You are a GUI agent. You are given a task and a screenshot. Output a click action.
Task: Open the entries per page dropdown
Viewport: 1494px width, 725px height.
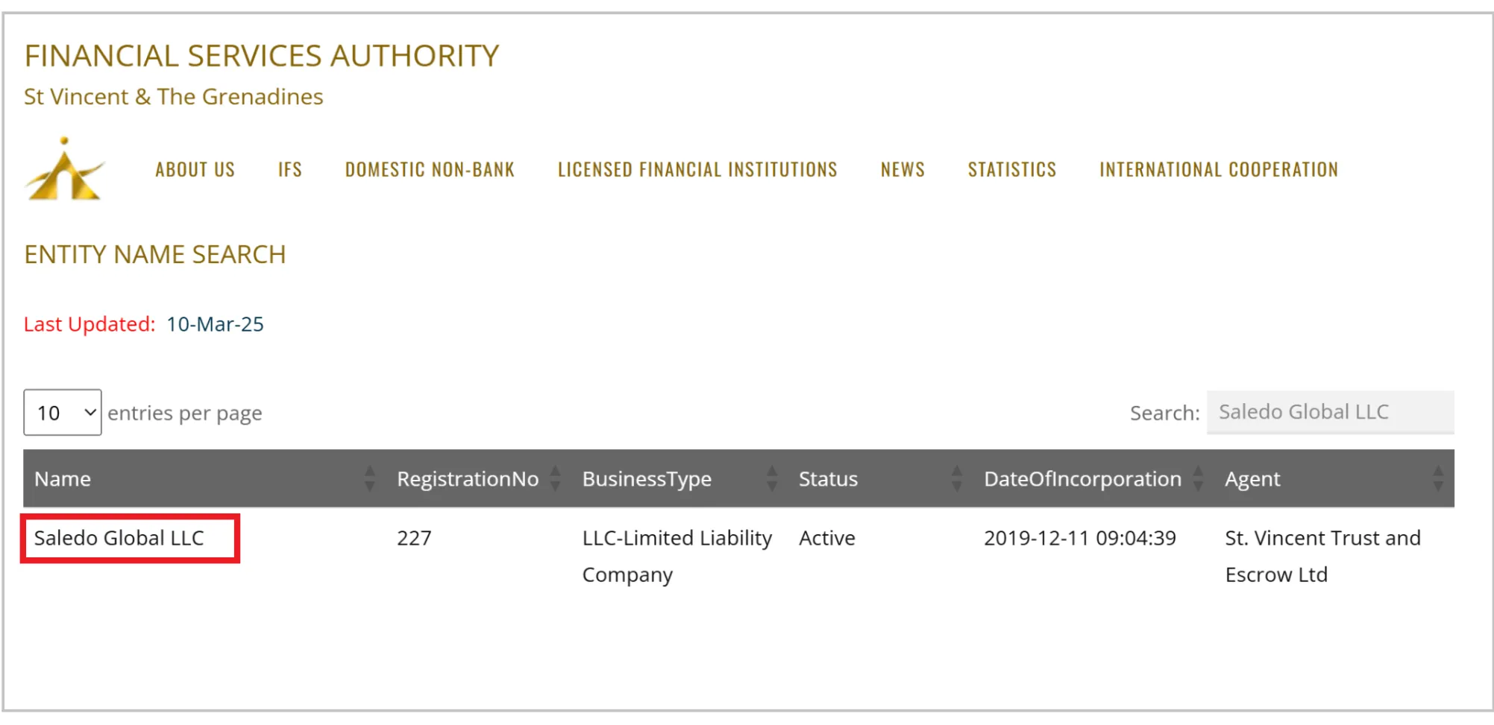pos(63,412)
